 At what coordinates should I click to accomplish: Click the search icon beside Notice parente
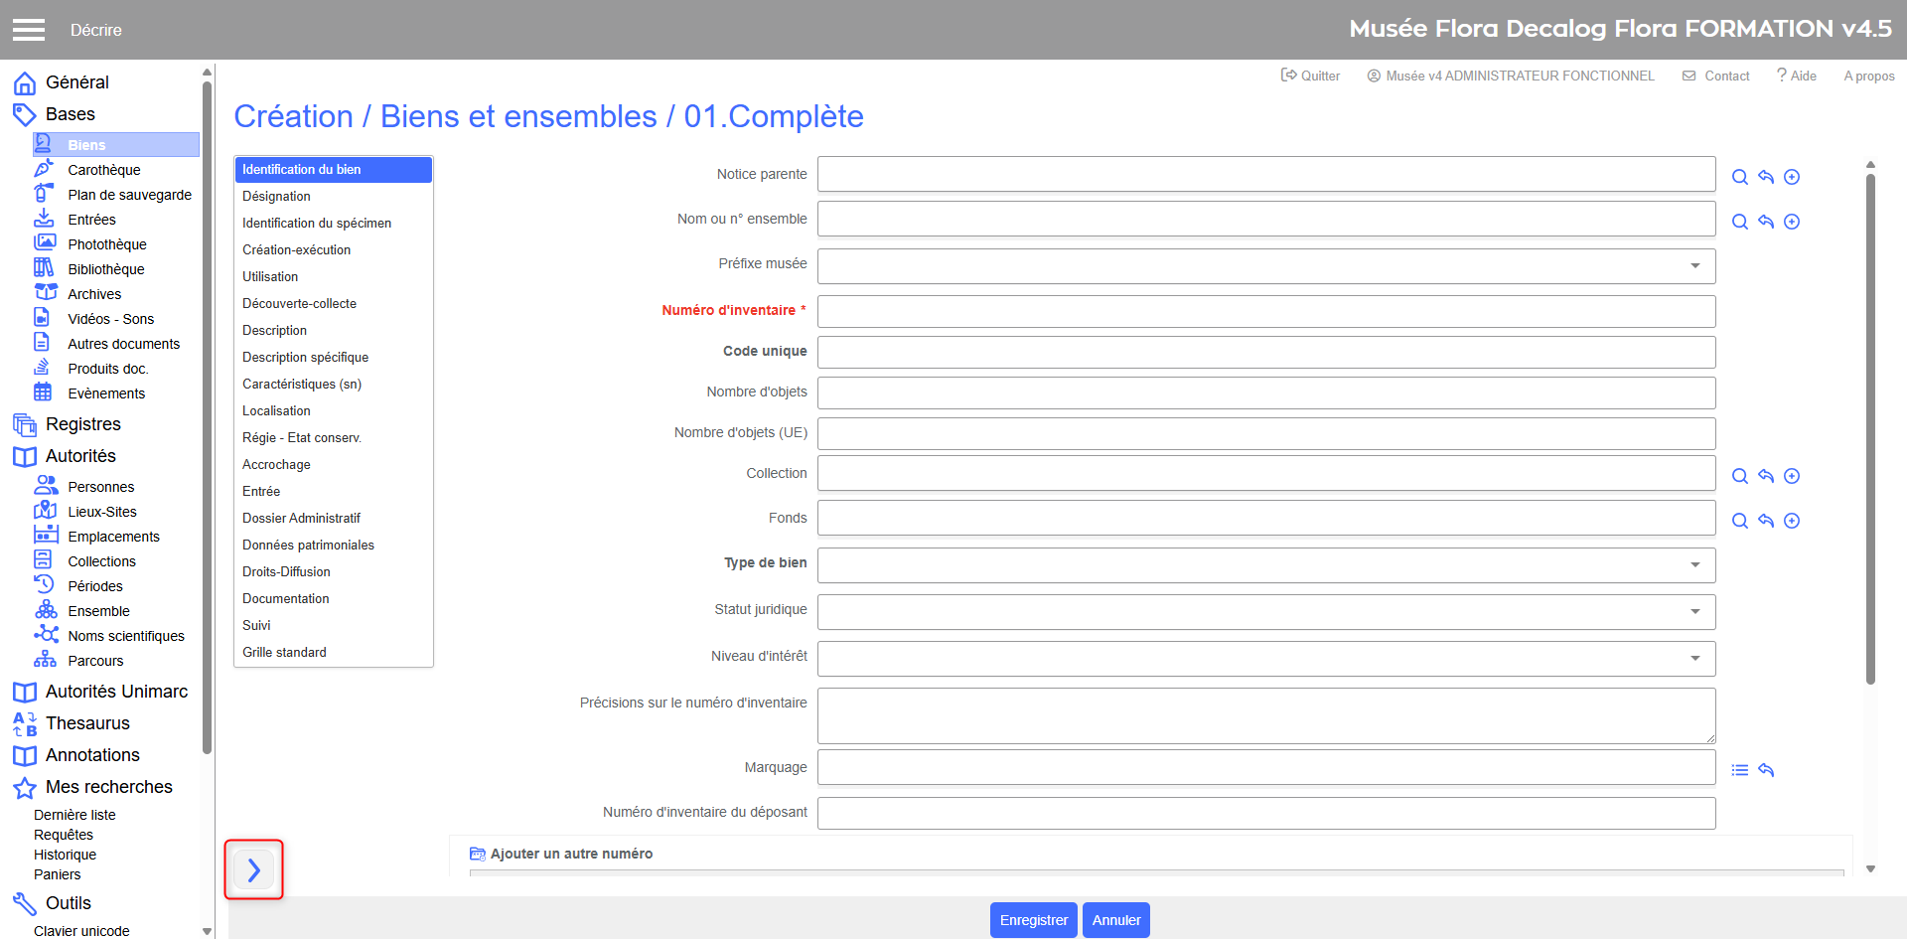1739,177
